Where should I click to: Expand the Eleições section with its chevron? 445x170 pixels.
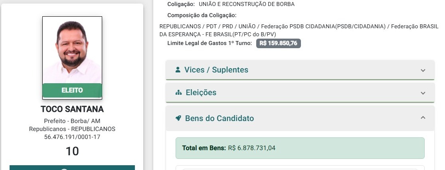click(423, 93)
